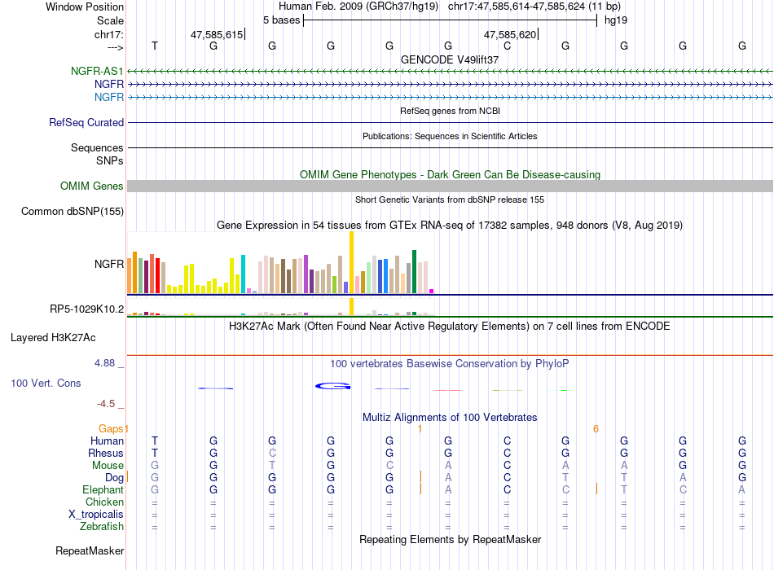
Task: Select the X_tropicalis alignment row label
Action: point(96,515)
